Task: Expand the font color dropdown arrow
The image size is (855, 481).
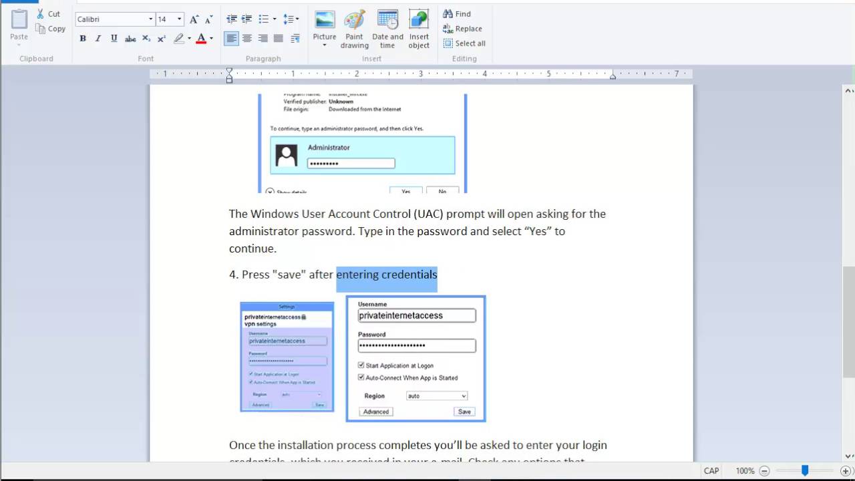Action: coord(211,39)
